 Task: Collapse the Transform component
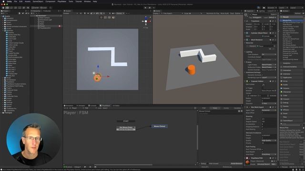point(245,21)
